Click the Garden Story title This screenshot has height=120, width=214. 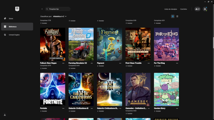159,108
